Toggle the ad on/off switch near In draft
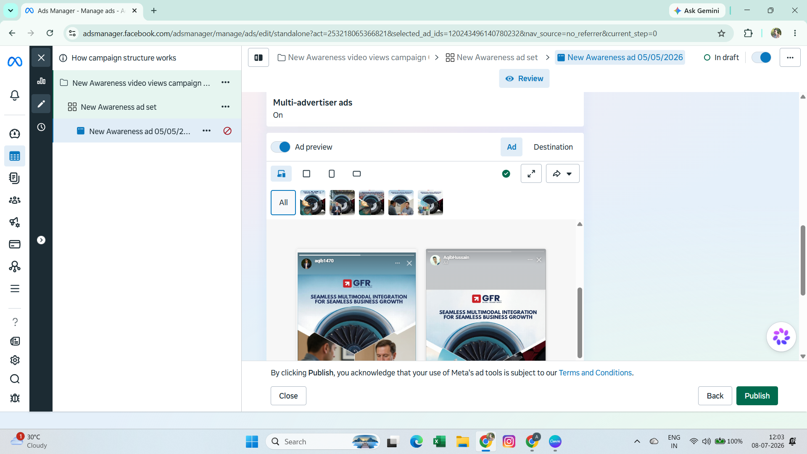The width and height of the screenshot is (807, 454). point(761,58)
